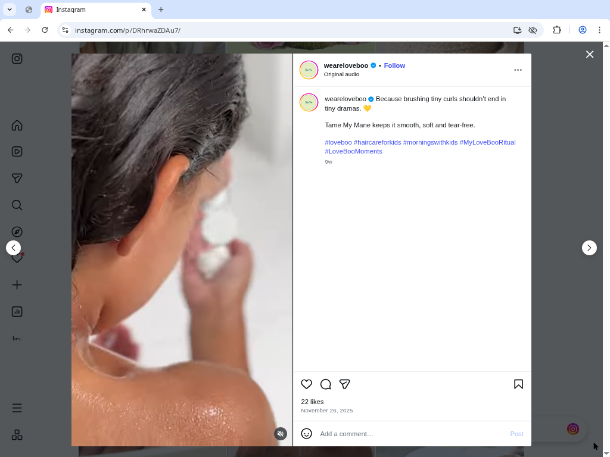The height and width of the screenshot is (457, 610).
Task: Click the Add a comment field
Action: click(411, 434)
